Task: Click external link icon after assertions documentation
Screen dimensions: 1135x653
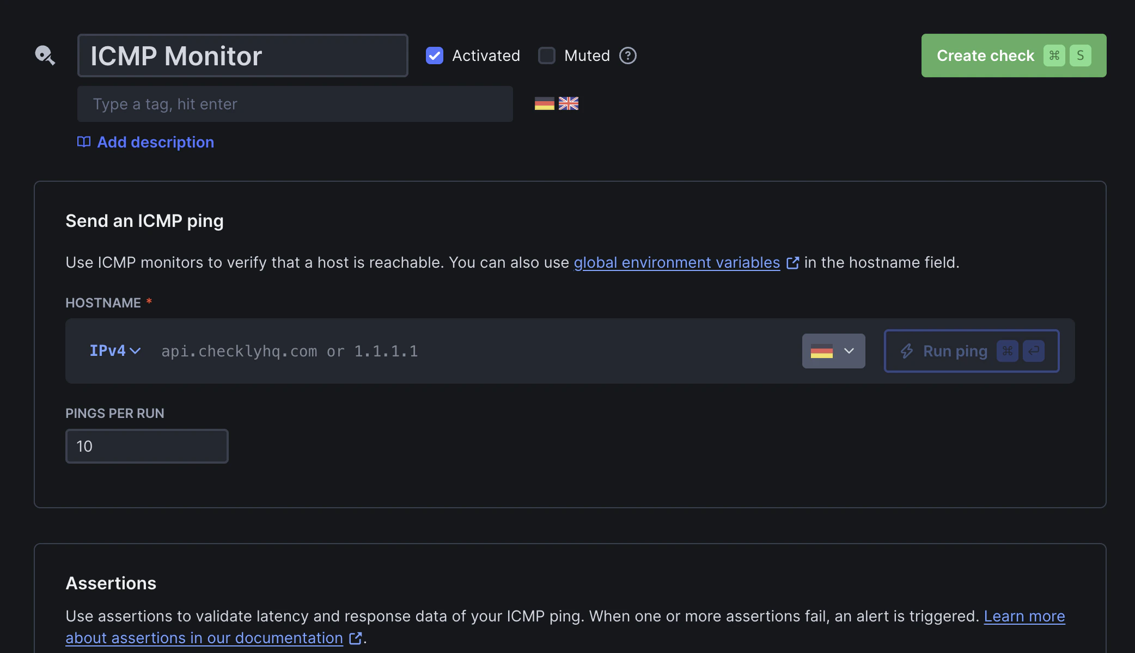Action: coord(356,638)
